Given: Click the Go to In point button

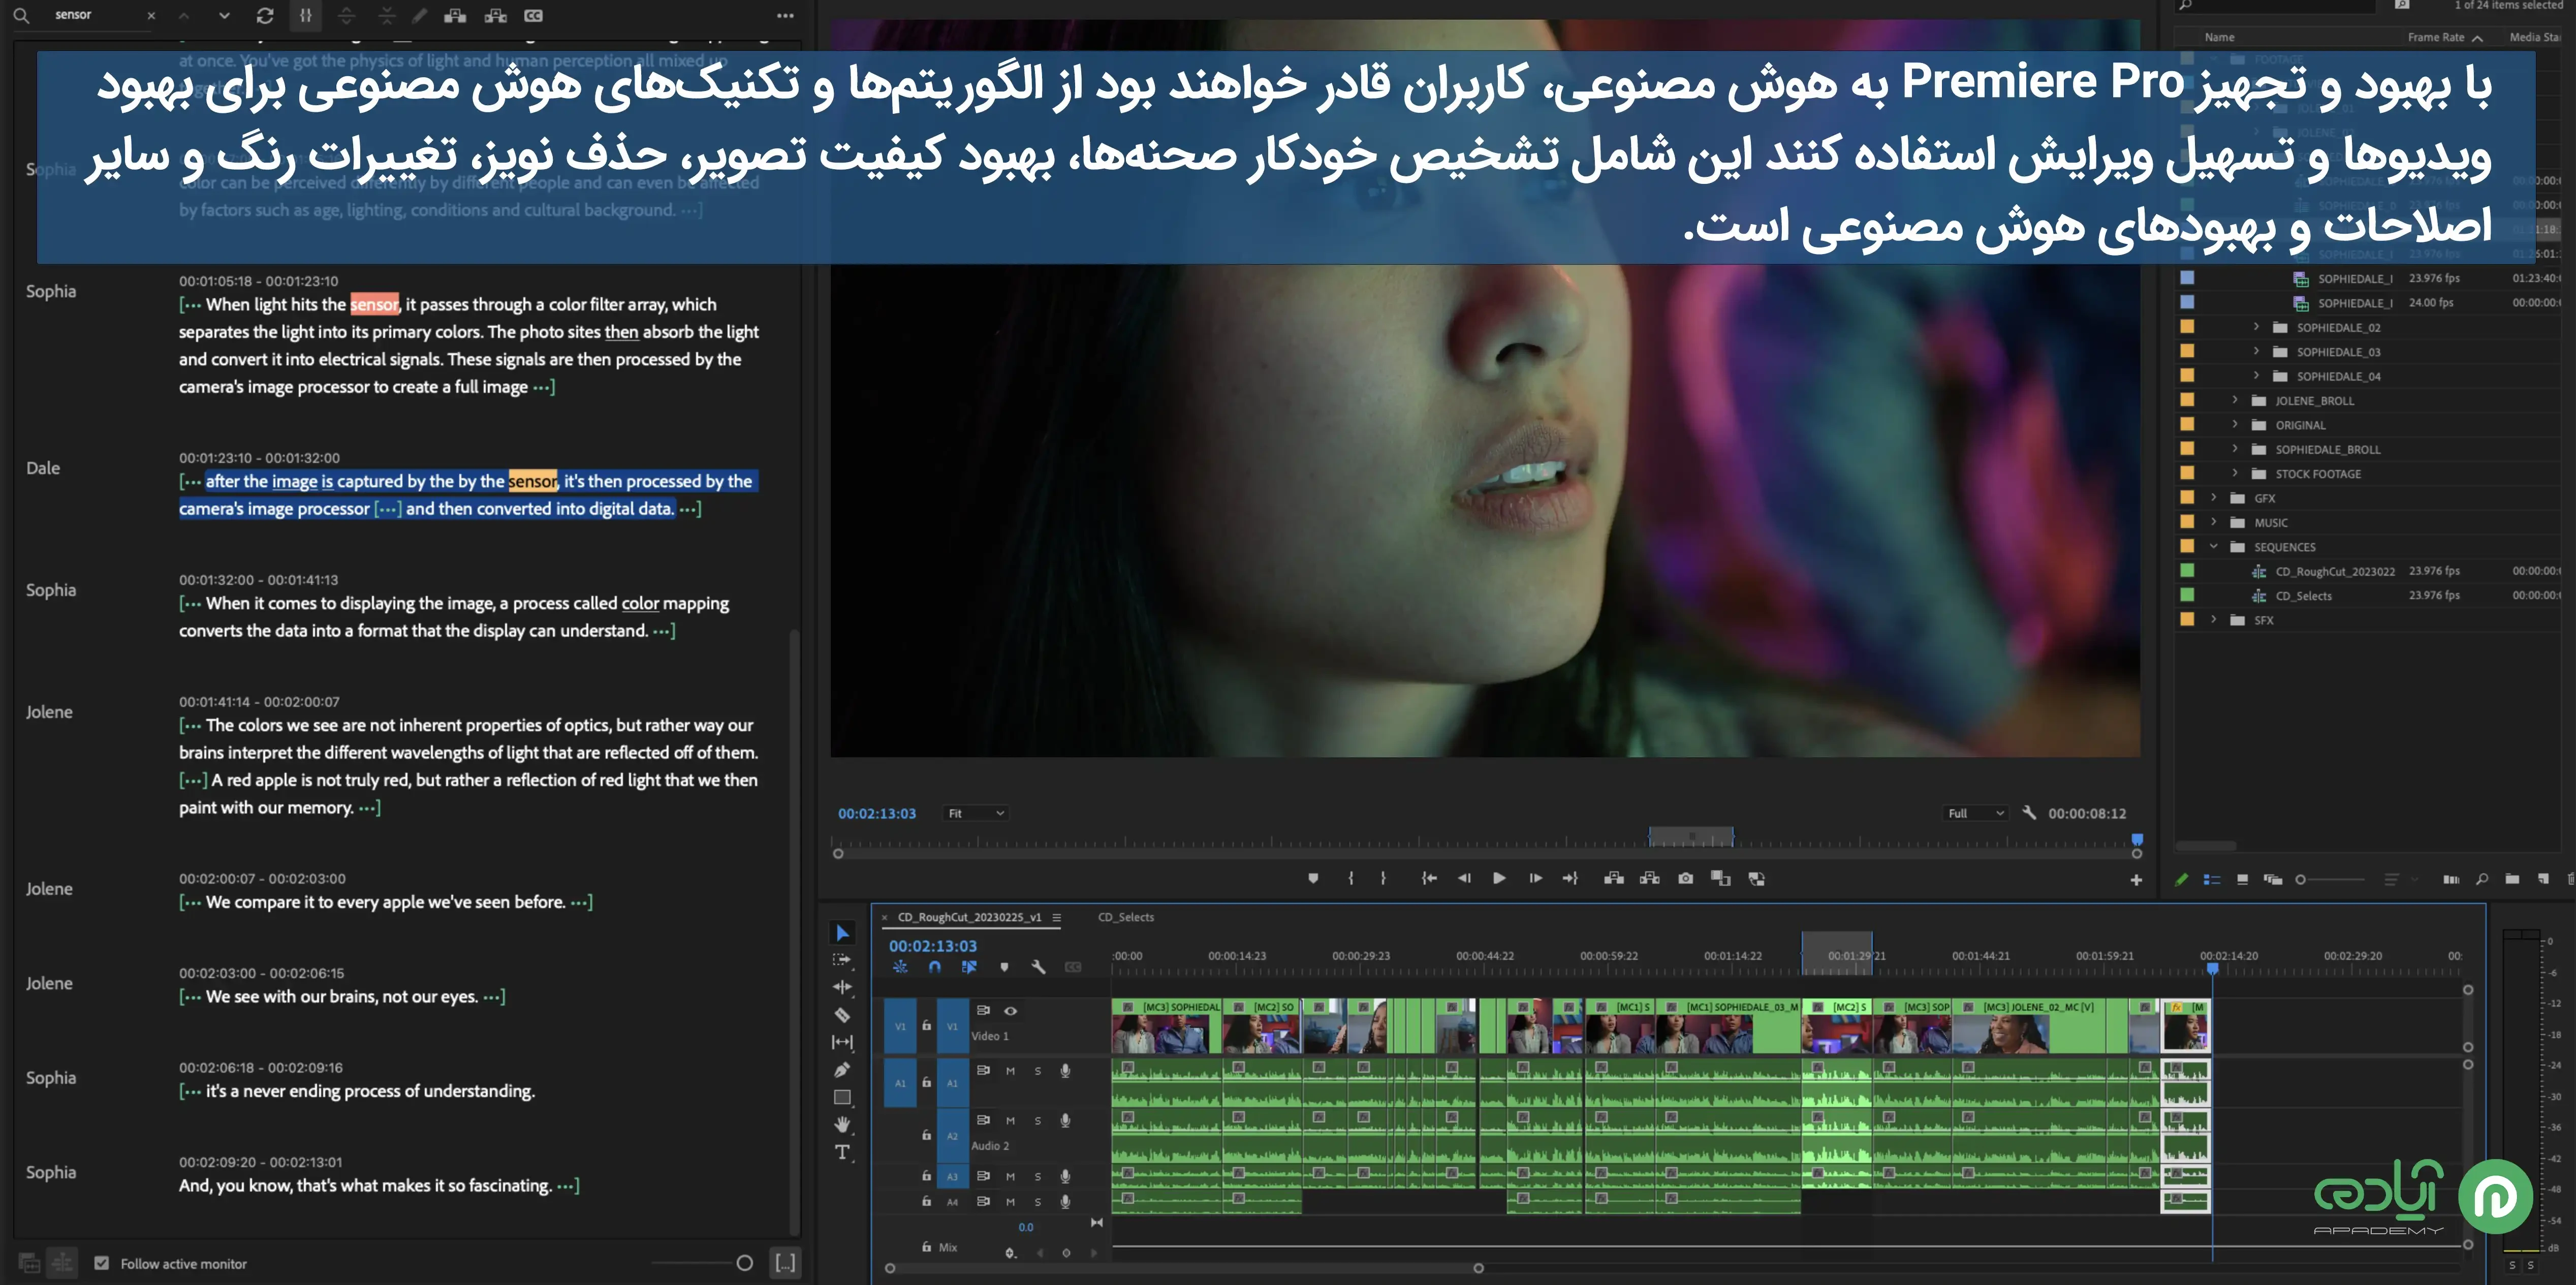Looking at the screenshot, I should 1429,878.
